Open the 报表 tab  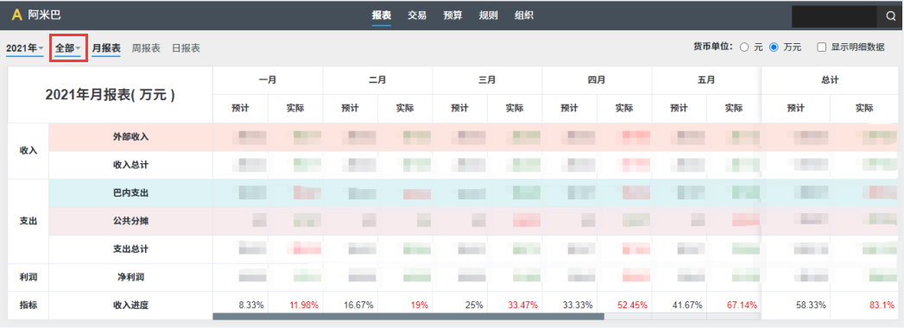click(382, 16)
